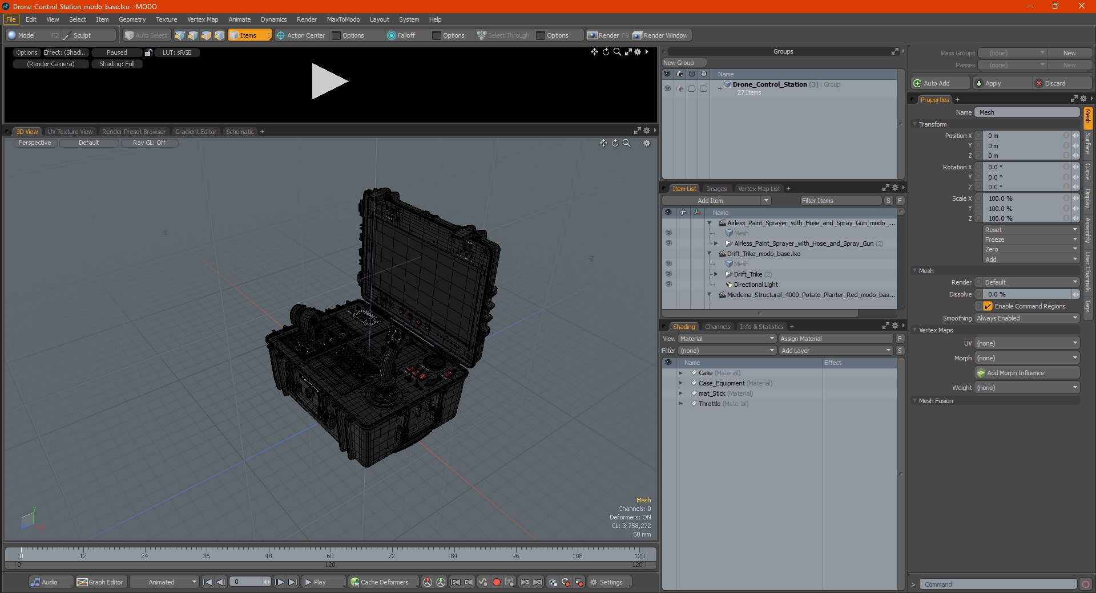Click the Play button on timeline
This screenshot has width=1096, height=593.
pyautogui.click(x=323, y=582)
